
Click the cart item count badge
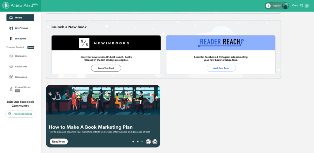(x=307, y=6)
